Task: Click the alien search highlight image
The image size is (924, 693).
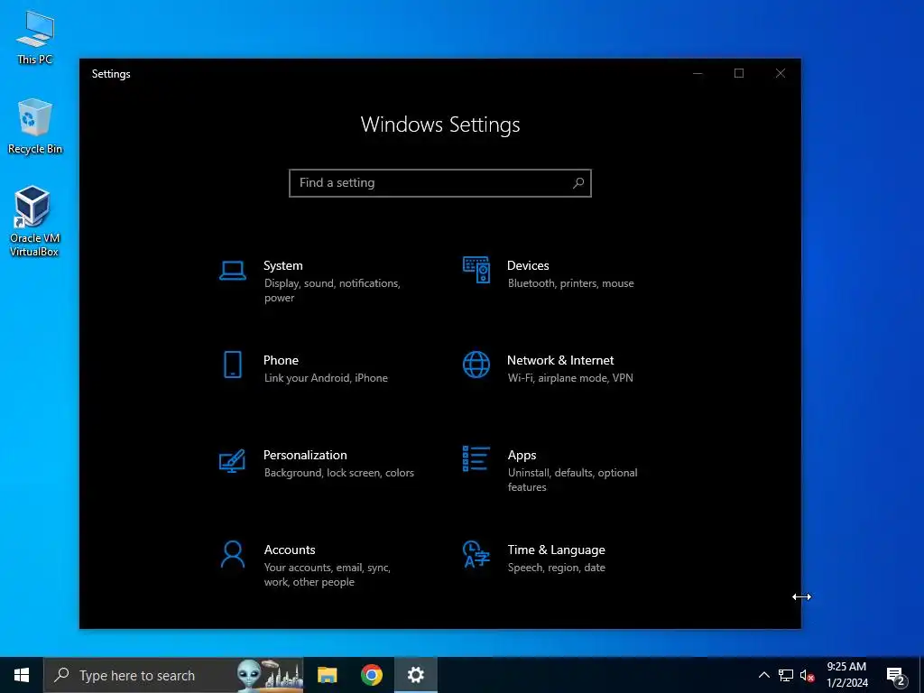Action: [x=270, y=675]
